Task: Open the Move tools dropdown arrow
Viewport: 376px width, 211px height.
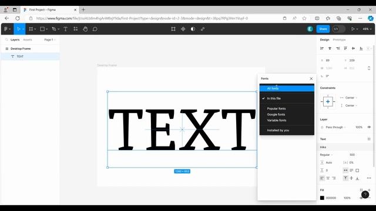Action: (x=23, y=29)
